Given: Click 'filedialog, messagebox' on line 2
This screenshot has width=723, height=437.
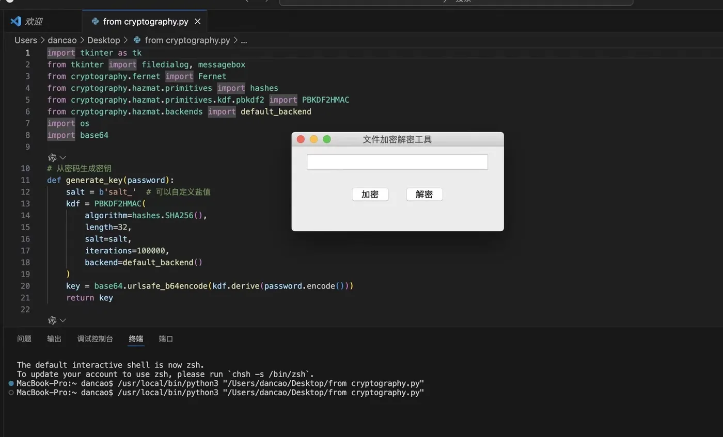Looking at the screenshot, I should [193, 64].
